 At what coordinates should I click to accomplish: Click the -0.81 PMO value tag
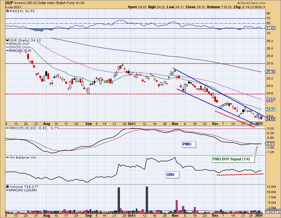coord(270,144)
